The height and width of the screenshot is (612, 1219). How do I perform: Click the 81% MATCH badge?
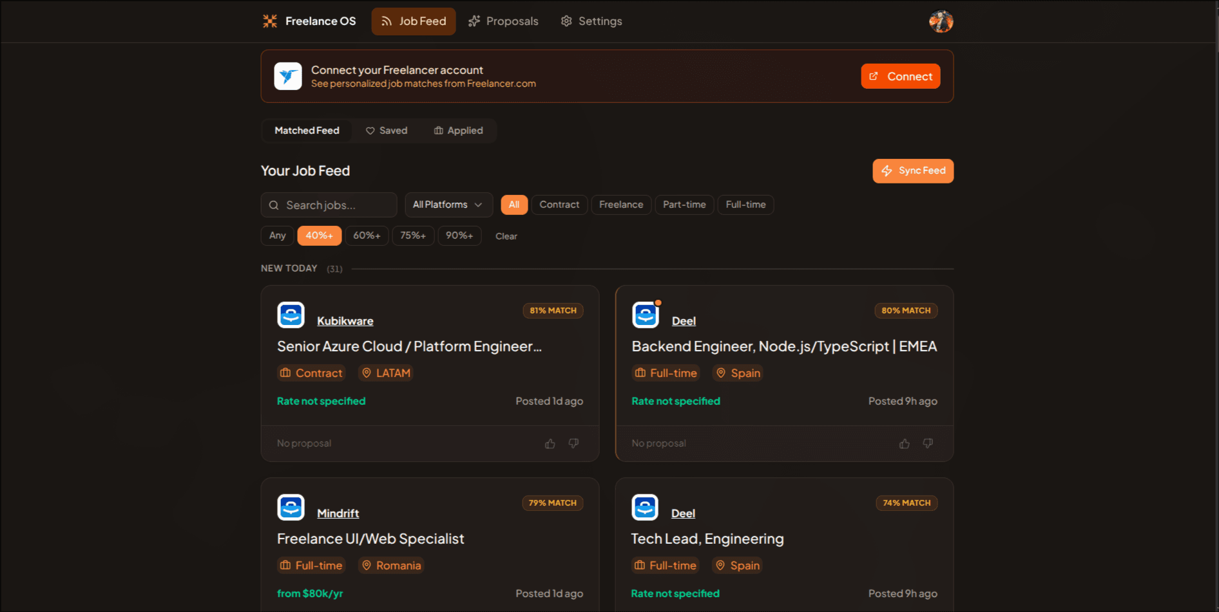tap(553, 310)
